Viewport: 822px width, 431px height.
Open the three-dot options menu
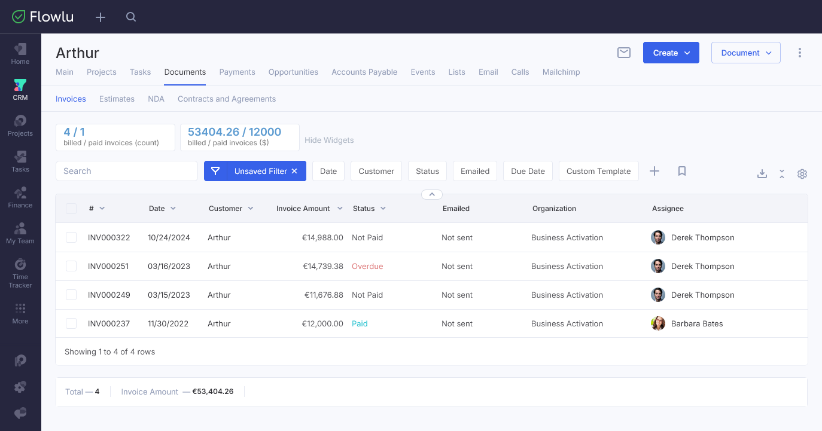point(800,53)
